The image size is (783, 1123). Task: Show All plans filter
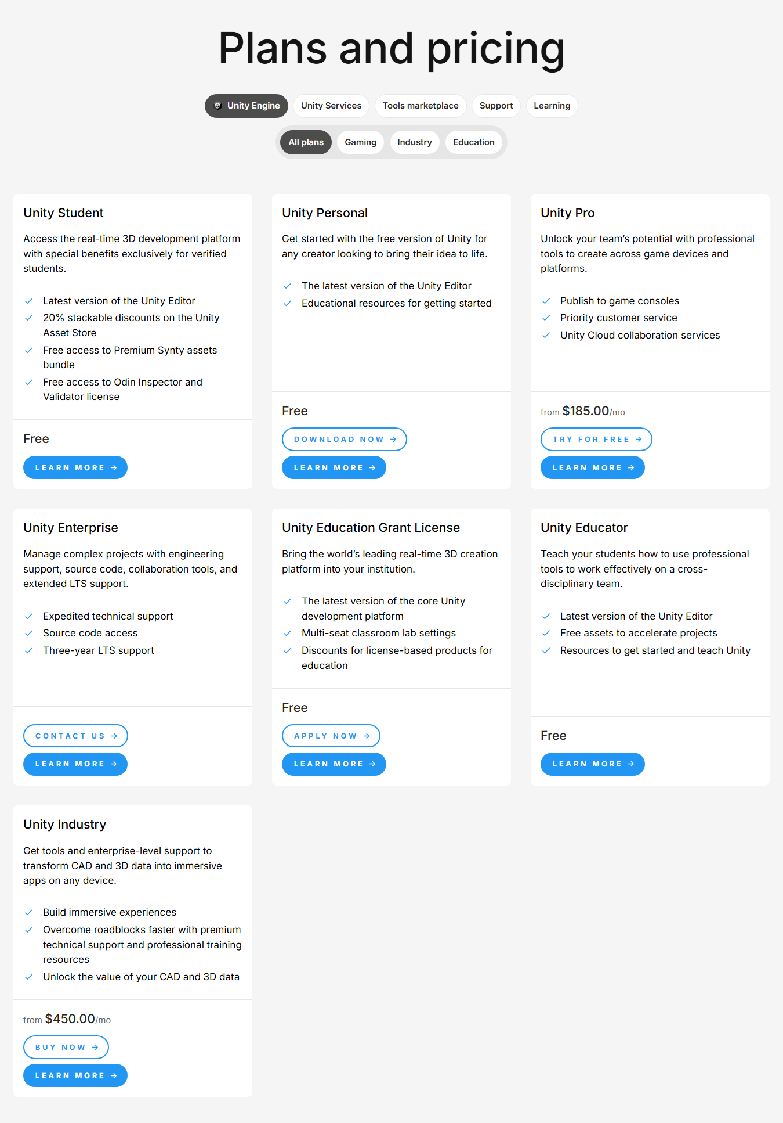306,142
